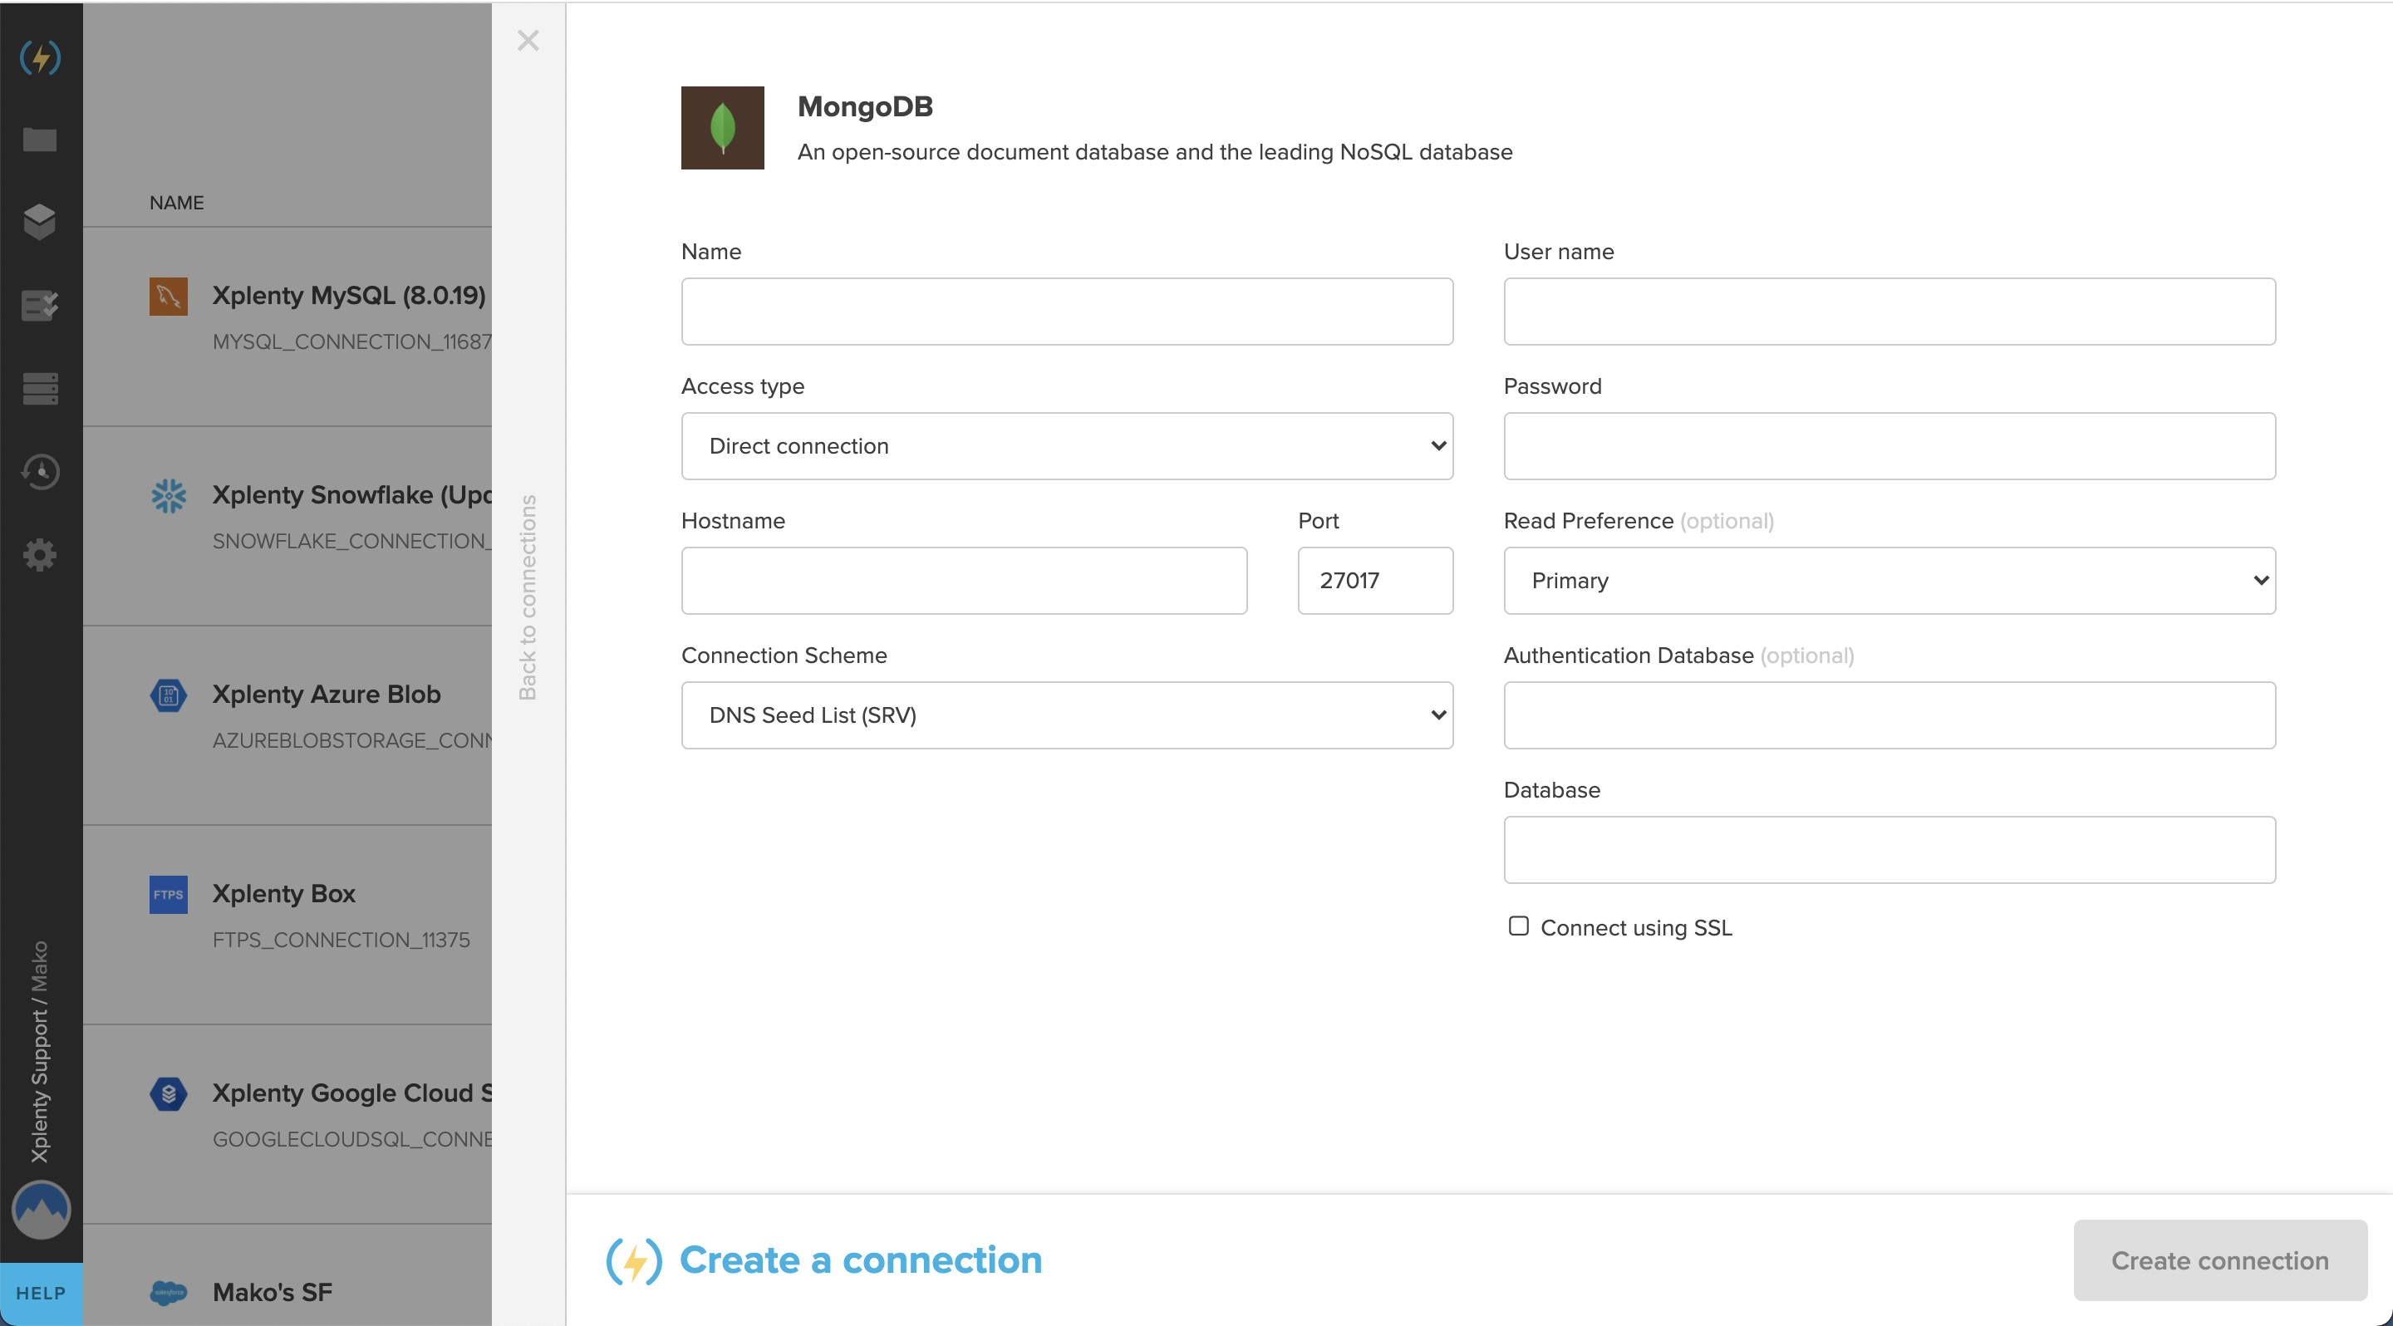The image size is (2393, 1326).
Task: Open the settings gear icon in sidebar
Action: (x=40, y=554)
